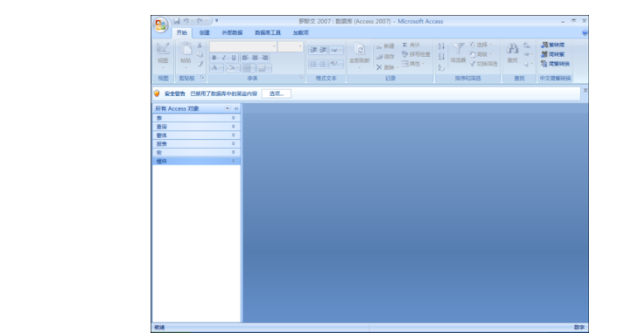Image resolution: width=617 pixels, height=333 pixels.
Task: Click the 选项... button in security warning
Action: pos(277,94)
